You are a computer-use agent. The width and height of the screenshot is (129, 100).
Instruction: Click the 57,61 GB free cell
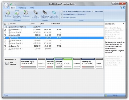47,46
